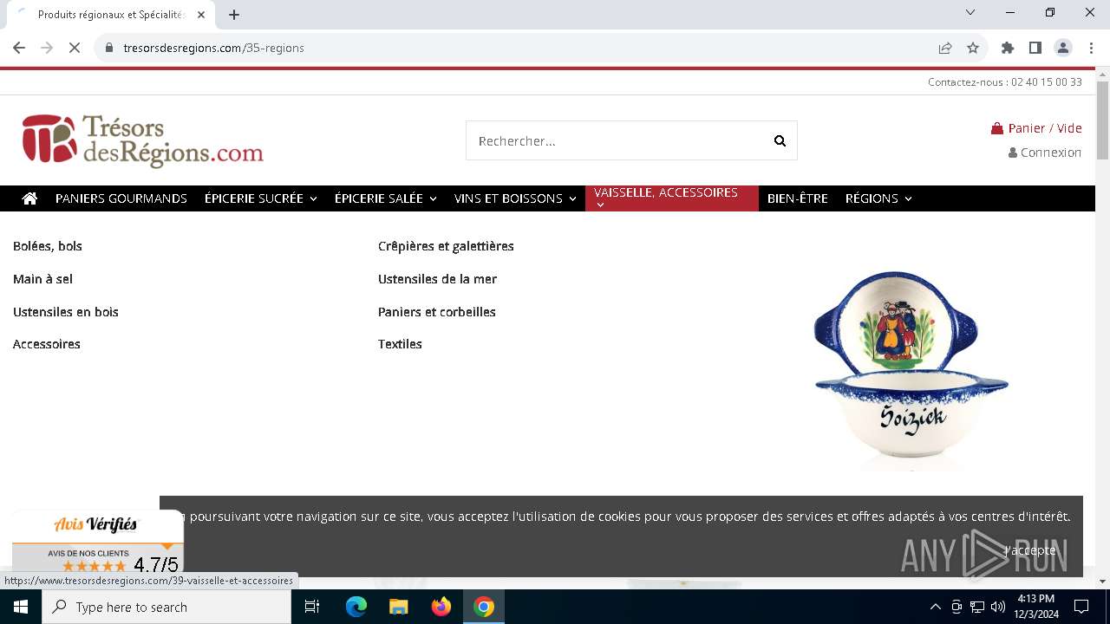1110x624 pixels.
Task: Open a new browser tab
Action: coord(234,15)
